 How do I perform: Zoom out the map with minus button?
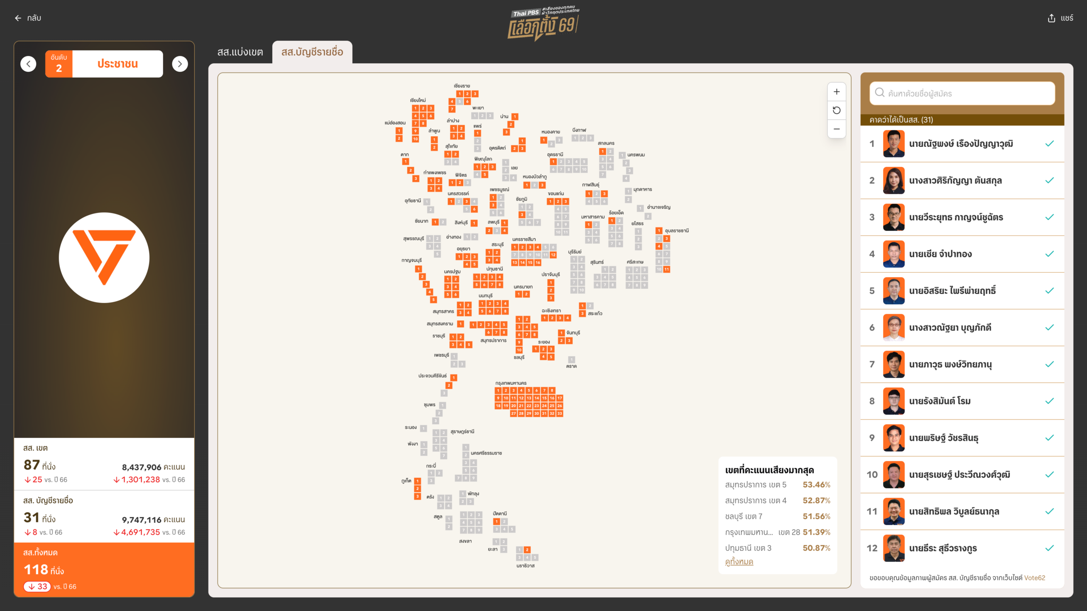(836, 129)
